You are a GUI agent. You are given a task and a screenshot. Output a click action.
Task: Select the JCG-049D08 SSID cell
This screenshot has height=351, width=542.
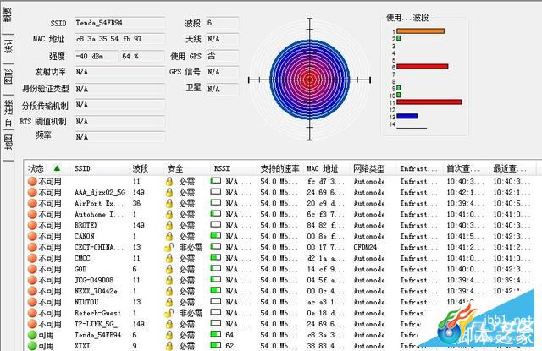94,280
